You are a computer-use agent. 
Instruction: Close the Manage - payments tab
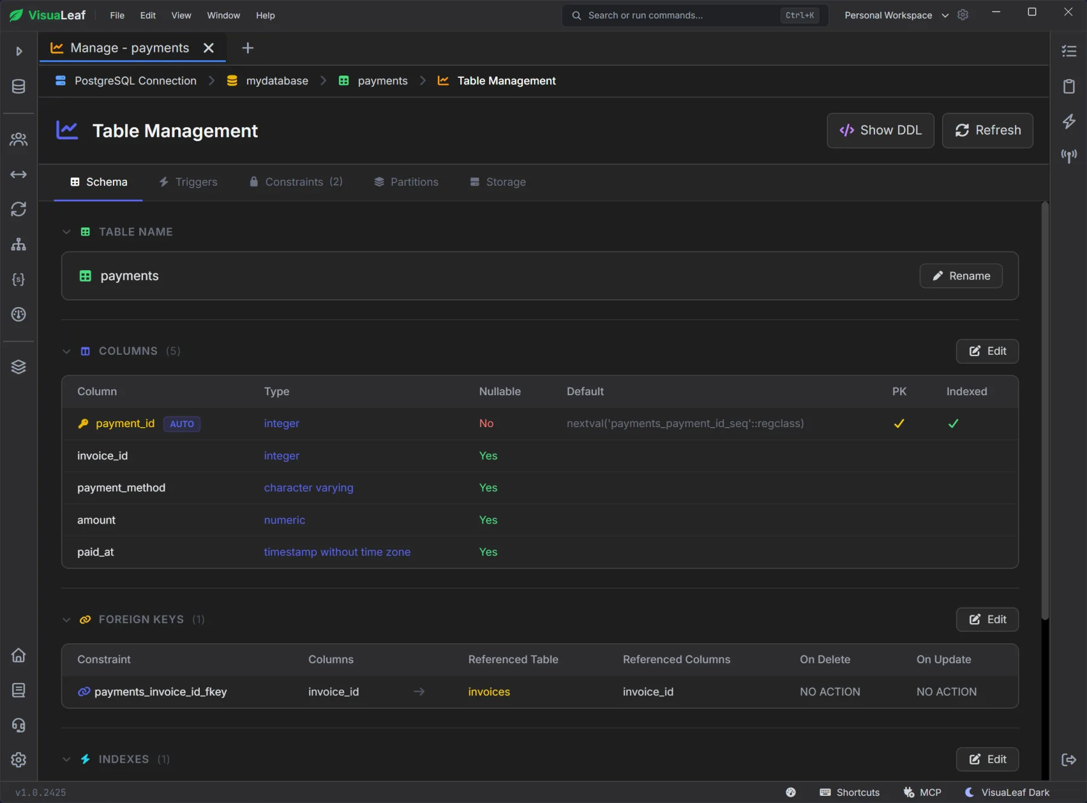click(209, 48)
